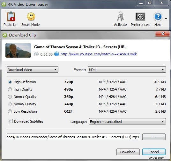
Task: Click the browse "..." button
Action: tap(154, 137)
